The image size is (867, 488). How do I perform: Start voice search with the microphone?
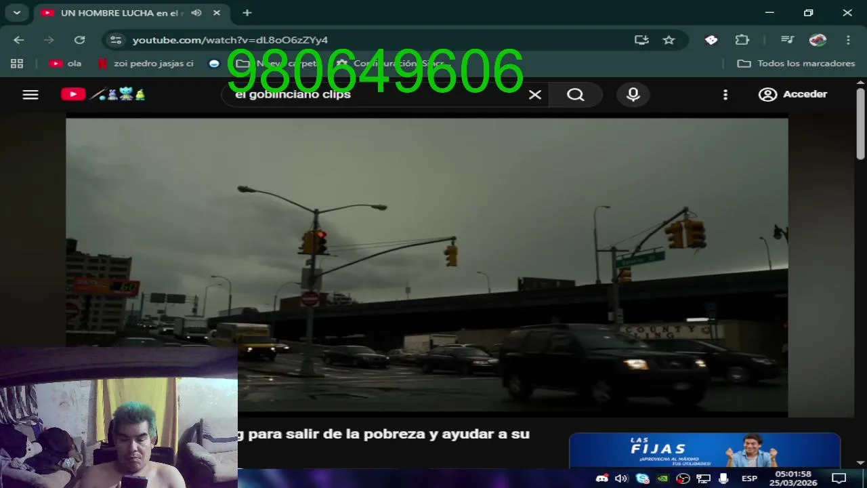(x=633, y=95)
